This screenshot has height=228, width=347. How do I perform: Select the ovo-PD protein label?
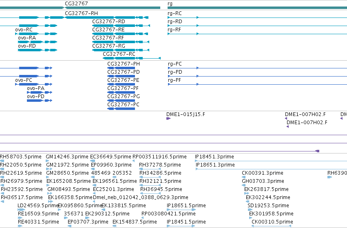(x=35, y=96)
